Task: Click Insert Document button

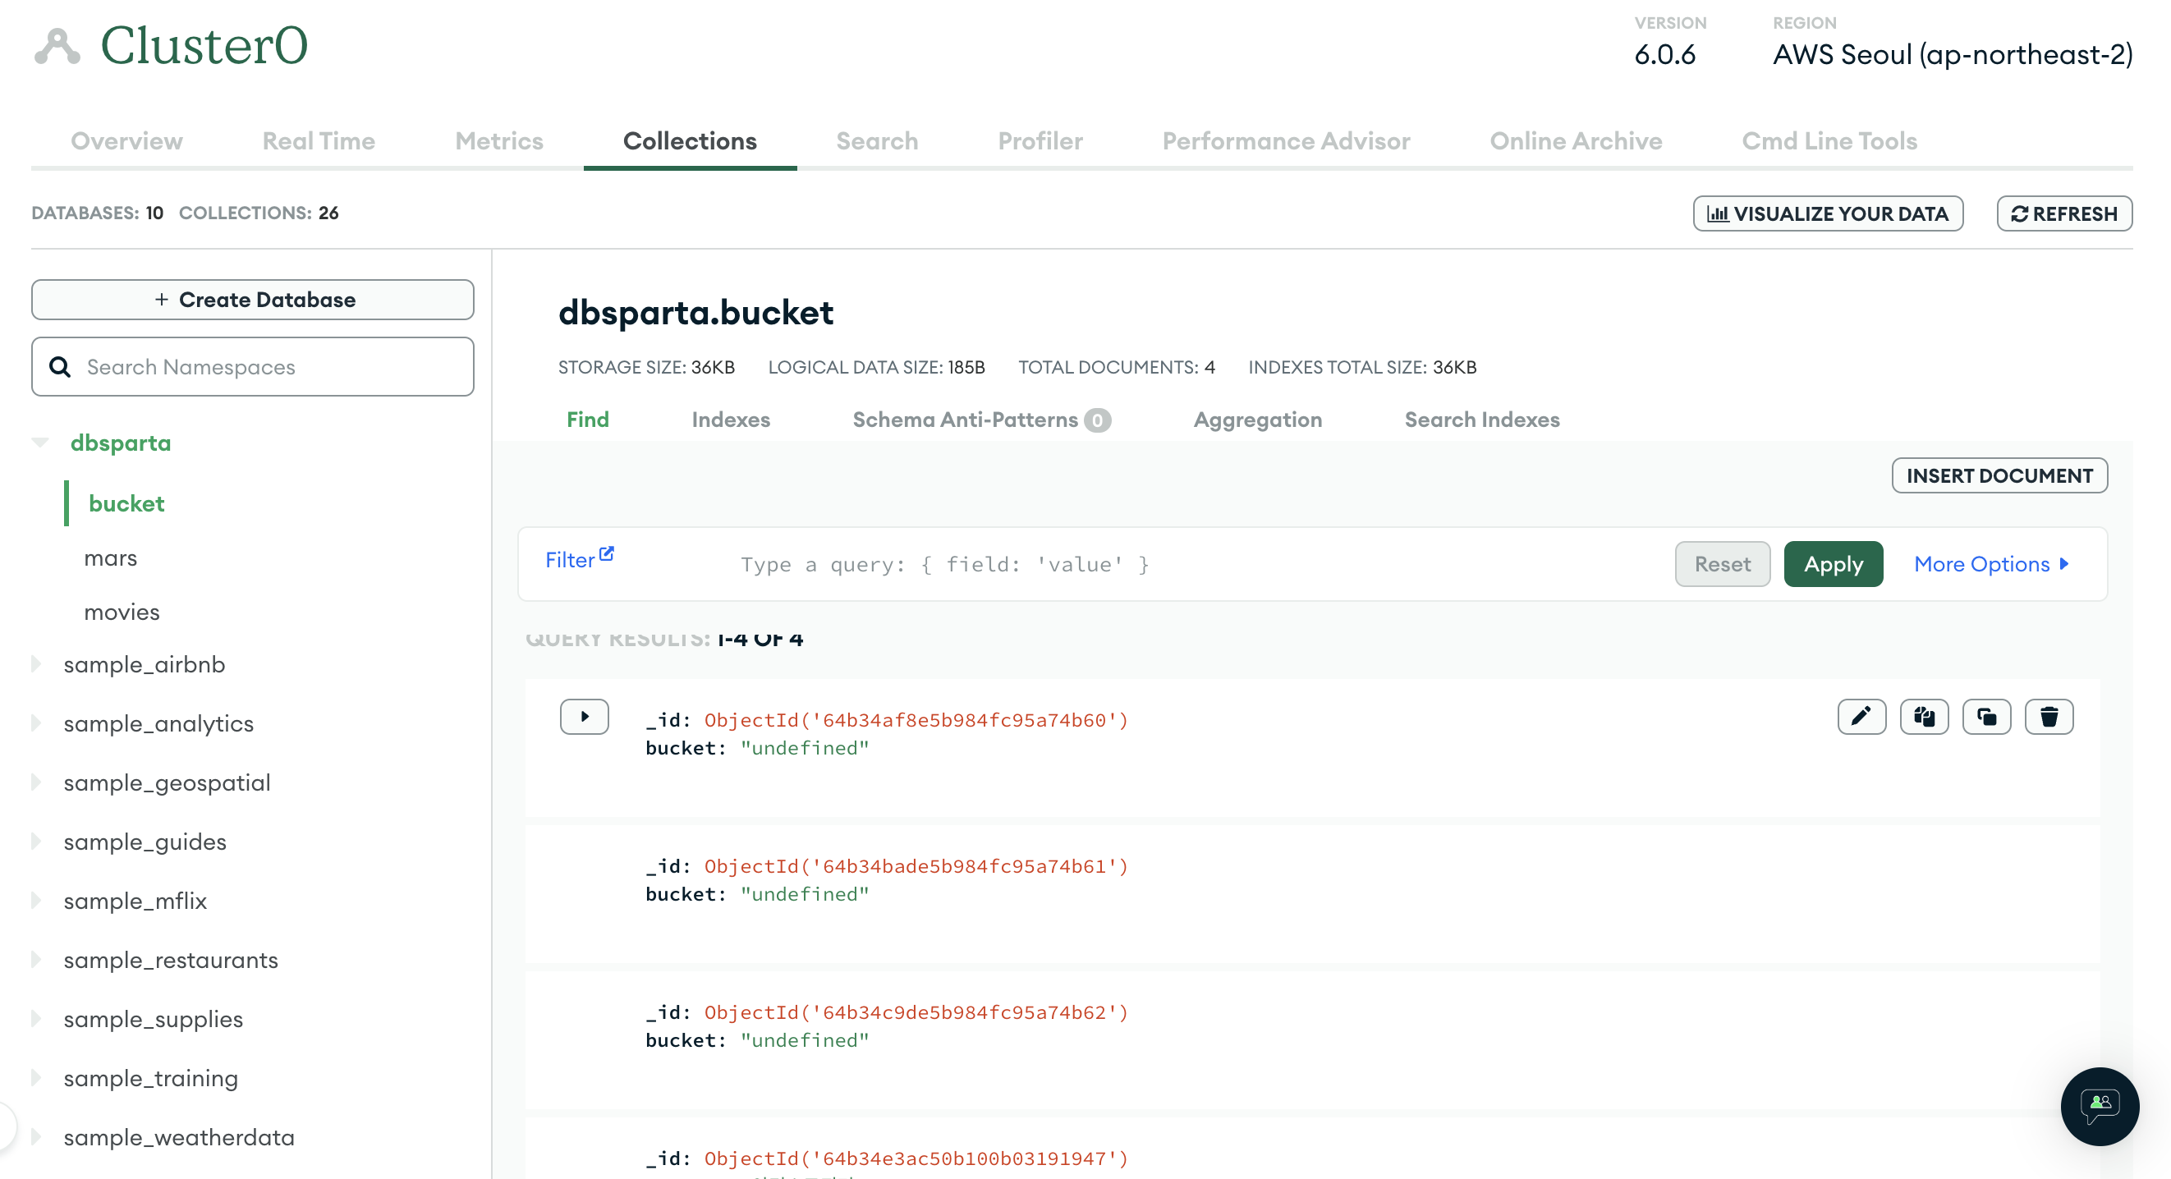Action: click(1999, 475)
